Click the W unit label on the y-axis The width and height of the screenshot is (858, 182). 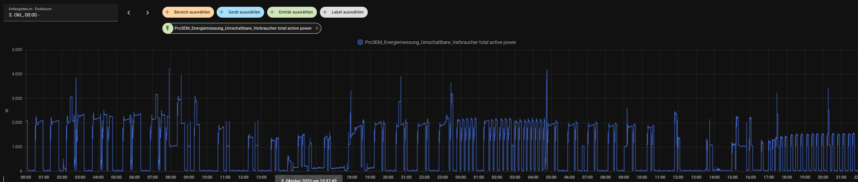point(6,111)
